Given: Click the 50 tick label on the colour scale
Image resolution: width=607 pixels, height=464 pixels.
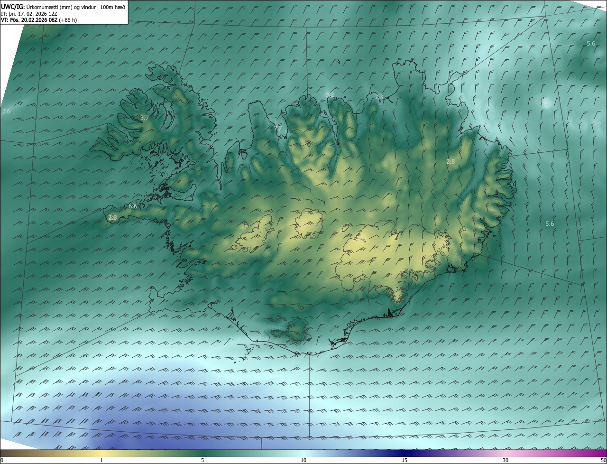Looking at the screenshot, I should tap(603, 460).
